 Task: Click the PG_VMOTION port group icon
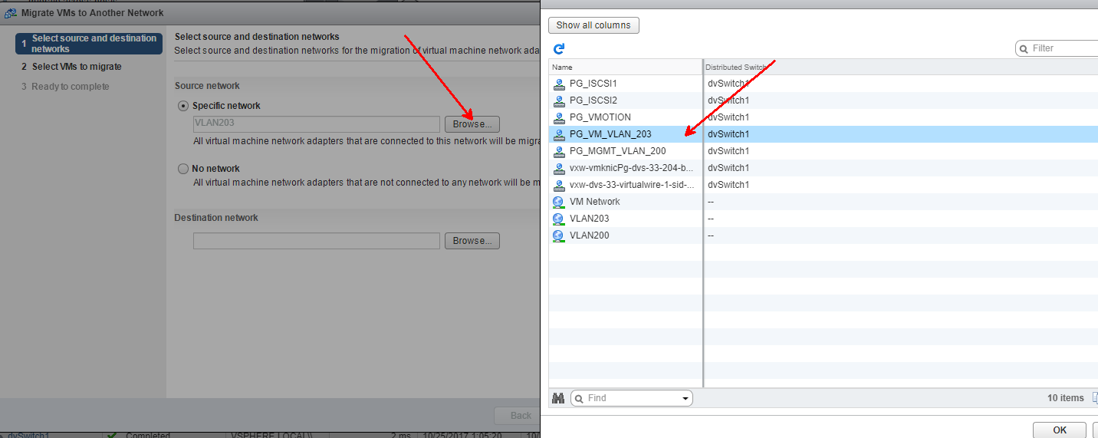click(x=559, y=117)
